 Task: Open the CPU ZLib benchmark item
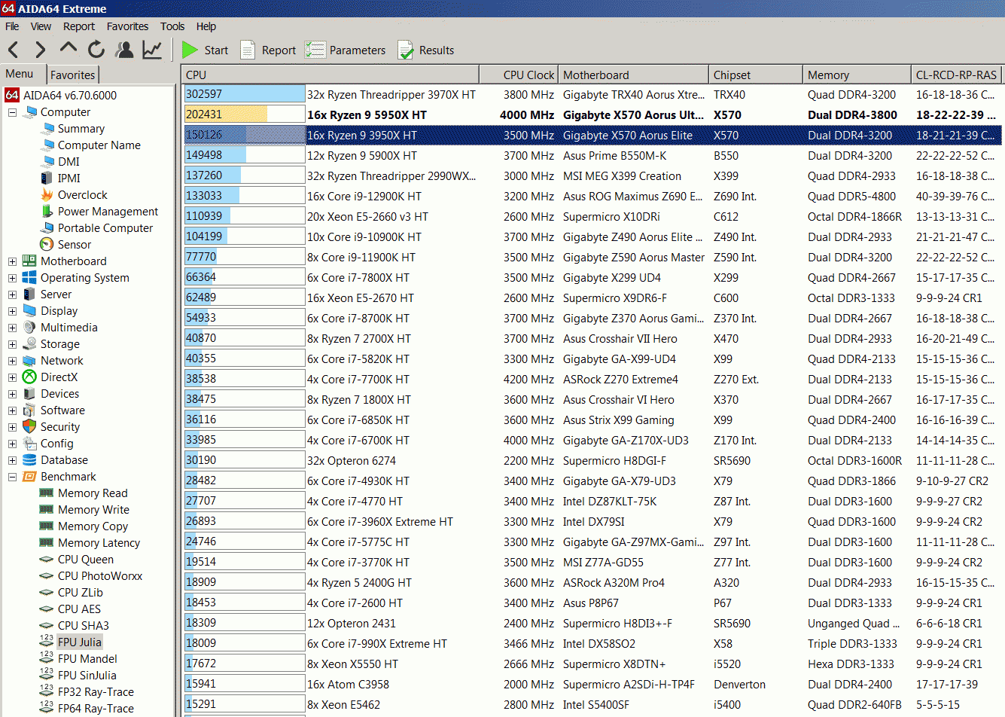pos(81,593)
